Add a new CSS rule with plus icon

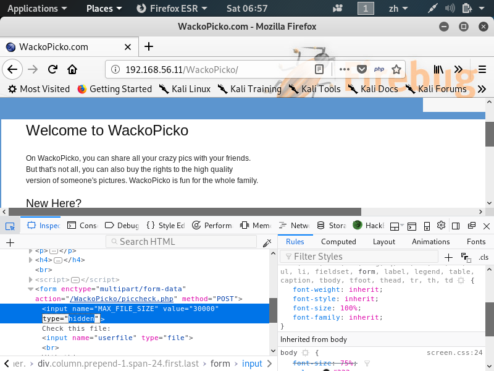point(448,257)
